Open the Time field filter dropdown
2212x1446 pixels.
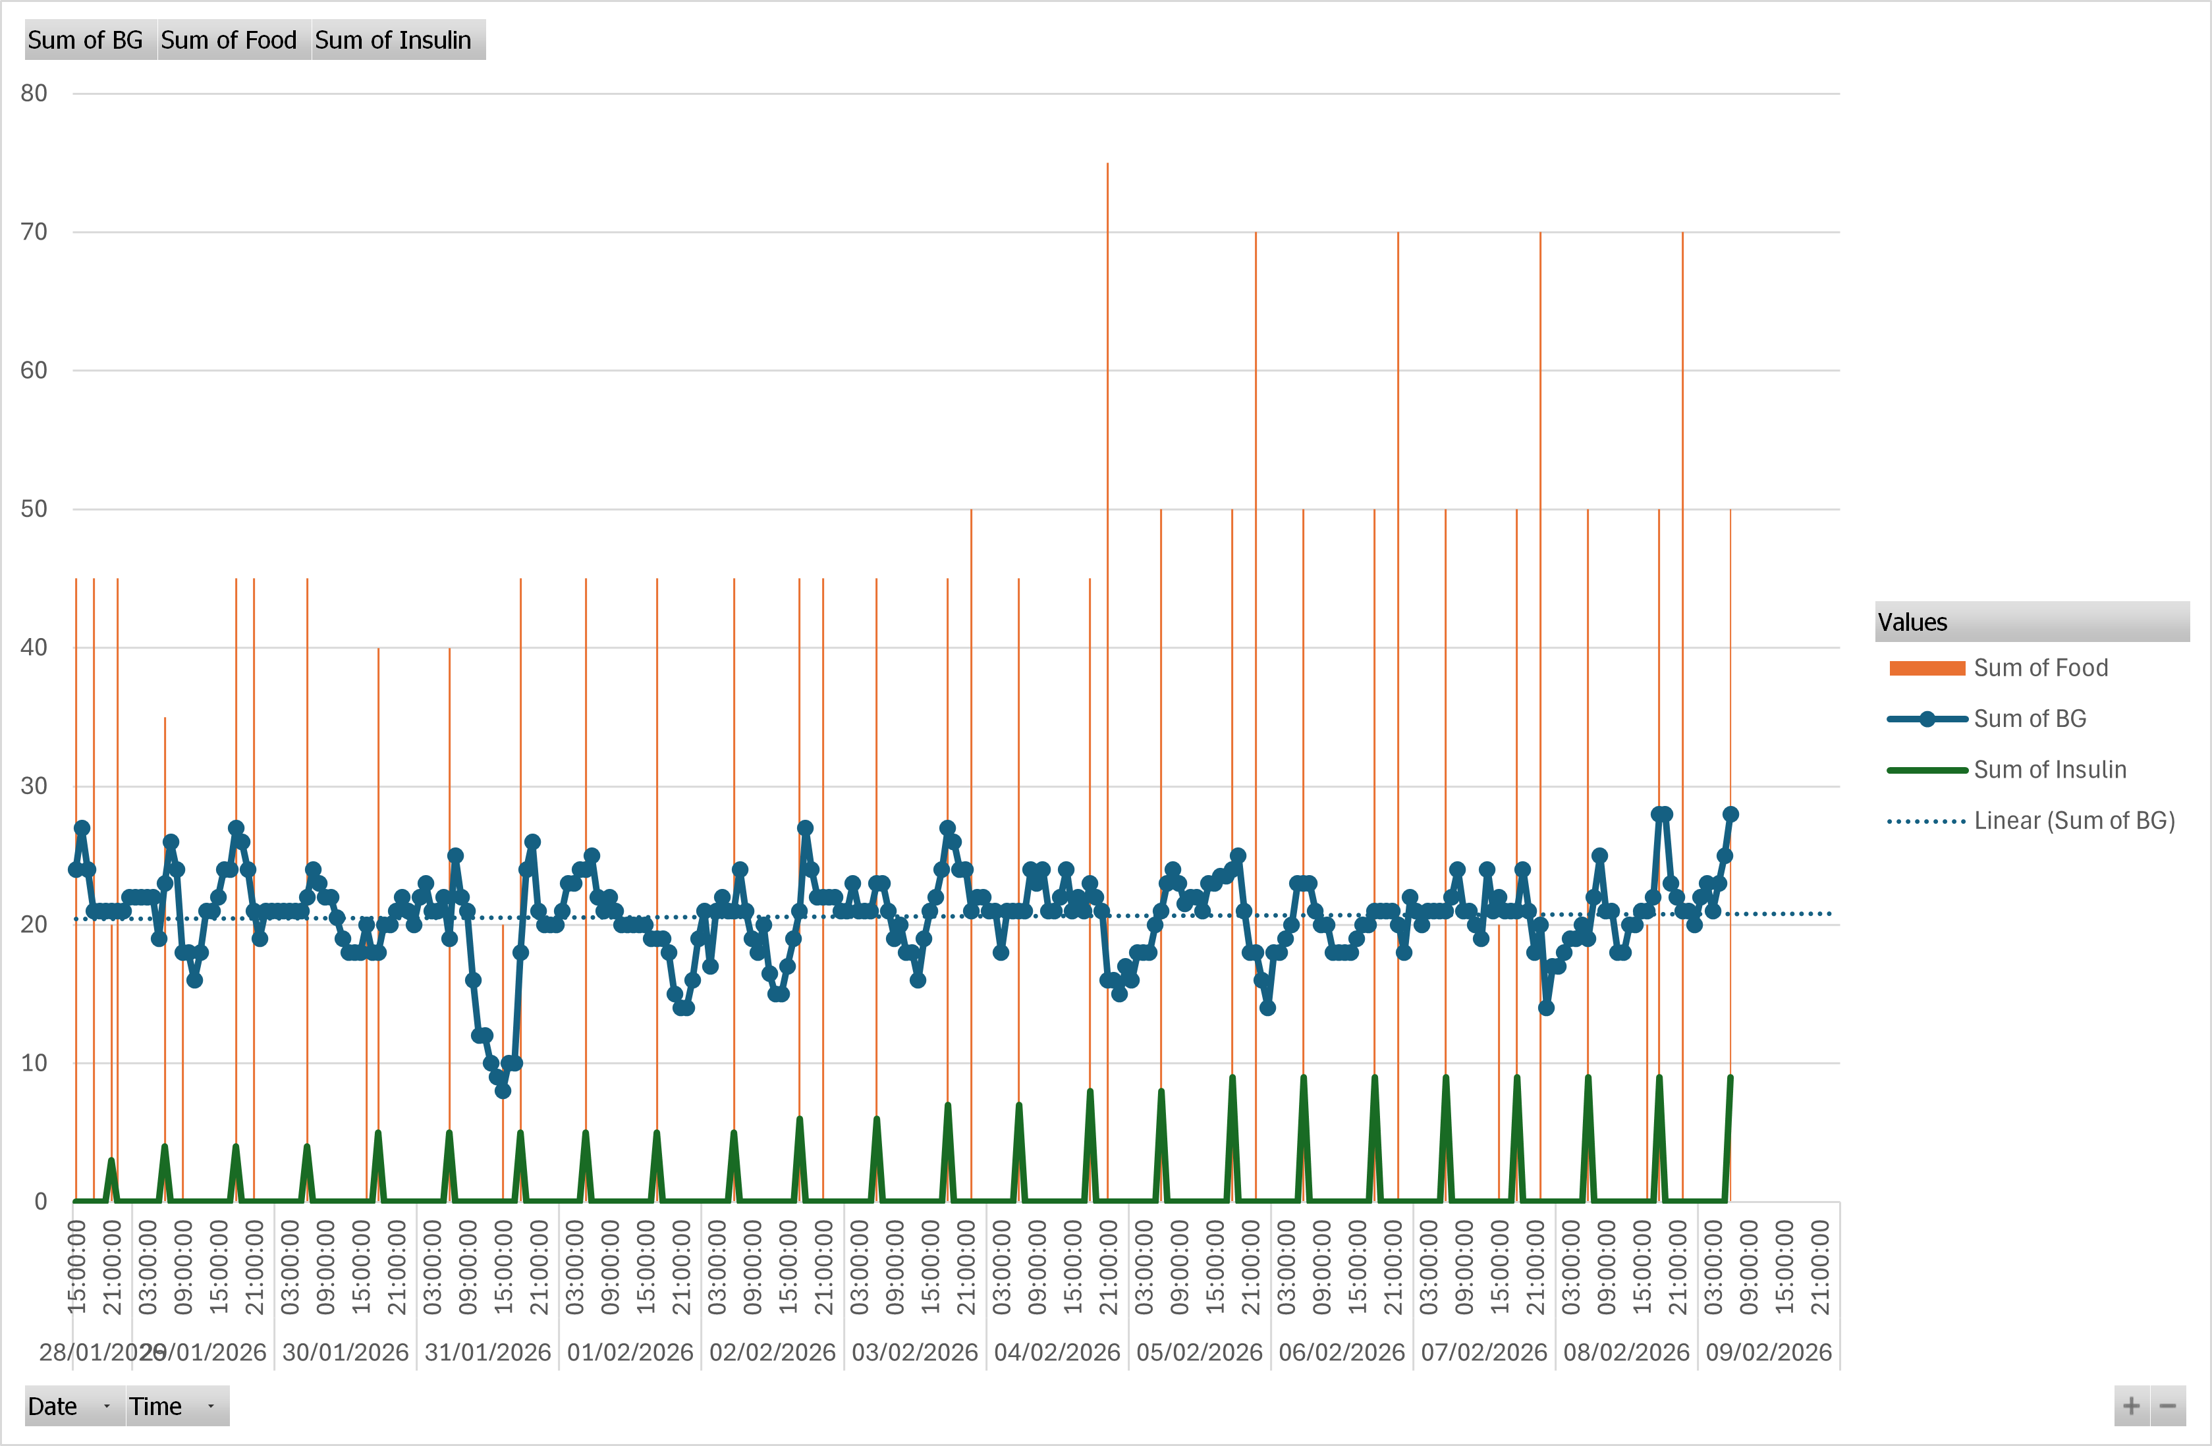[x=211, y=1406]
